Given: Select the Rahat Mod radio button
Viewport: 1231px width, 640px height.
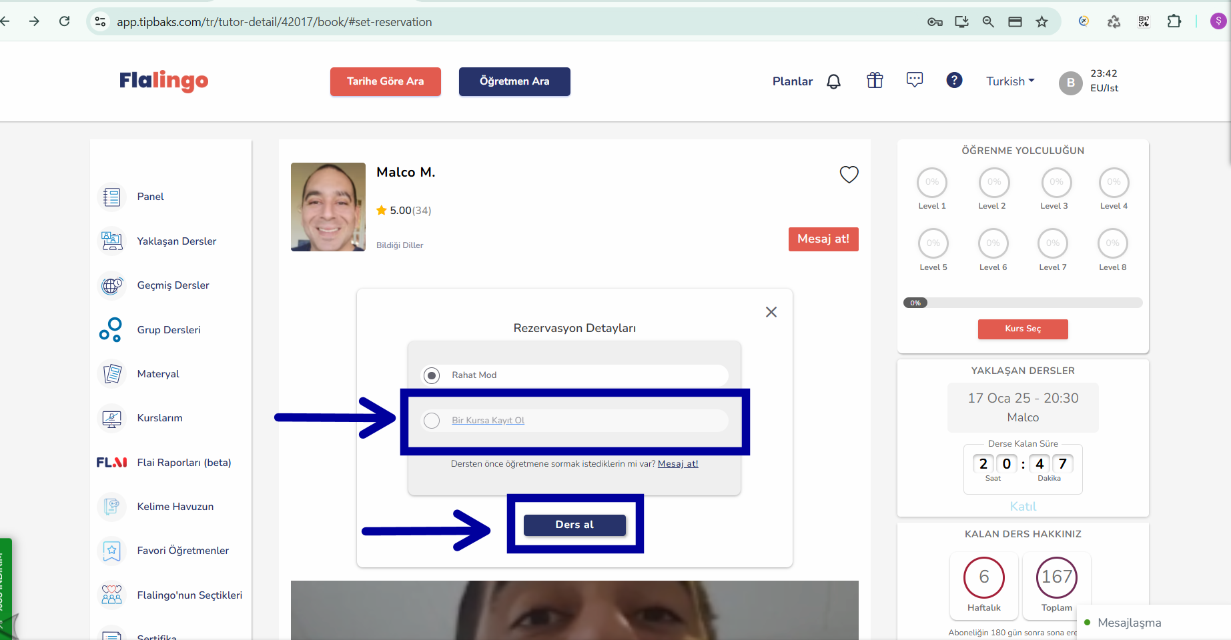Looking at the screenshot, I should 432,375.
